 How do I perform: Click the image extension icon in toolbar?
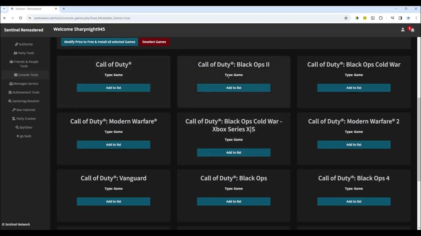coord(373,18)
